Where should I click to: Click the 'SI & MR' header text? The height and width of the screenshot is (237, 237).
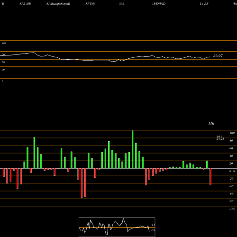25,4
